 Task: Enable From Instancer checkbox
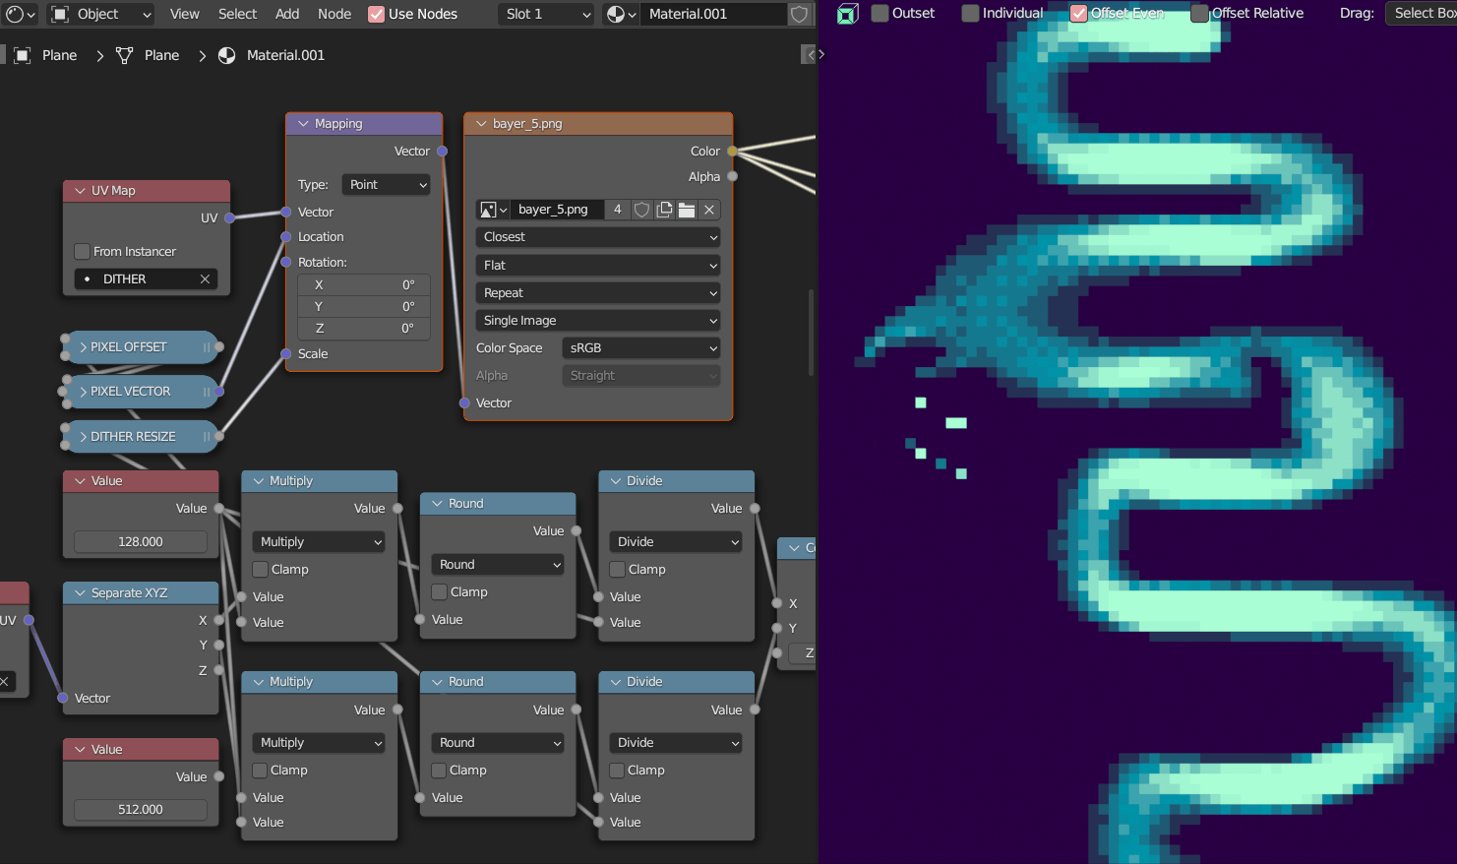(83, 252)
